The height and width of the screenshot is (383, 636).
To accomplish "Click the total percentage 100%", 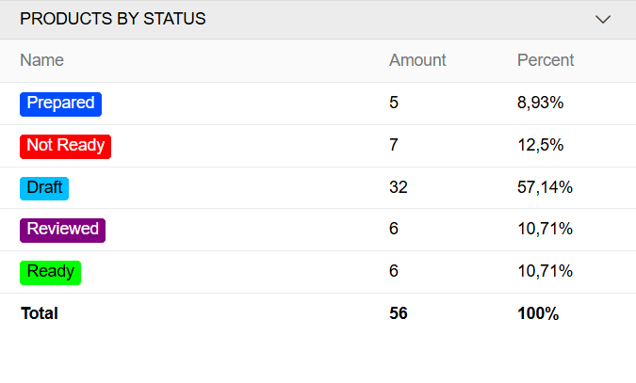I will pyautogui.click(x=538, y=314).
